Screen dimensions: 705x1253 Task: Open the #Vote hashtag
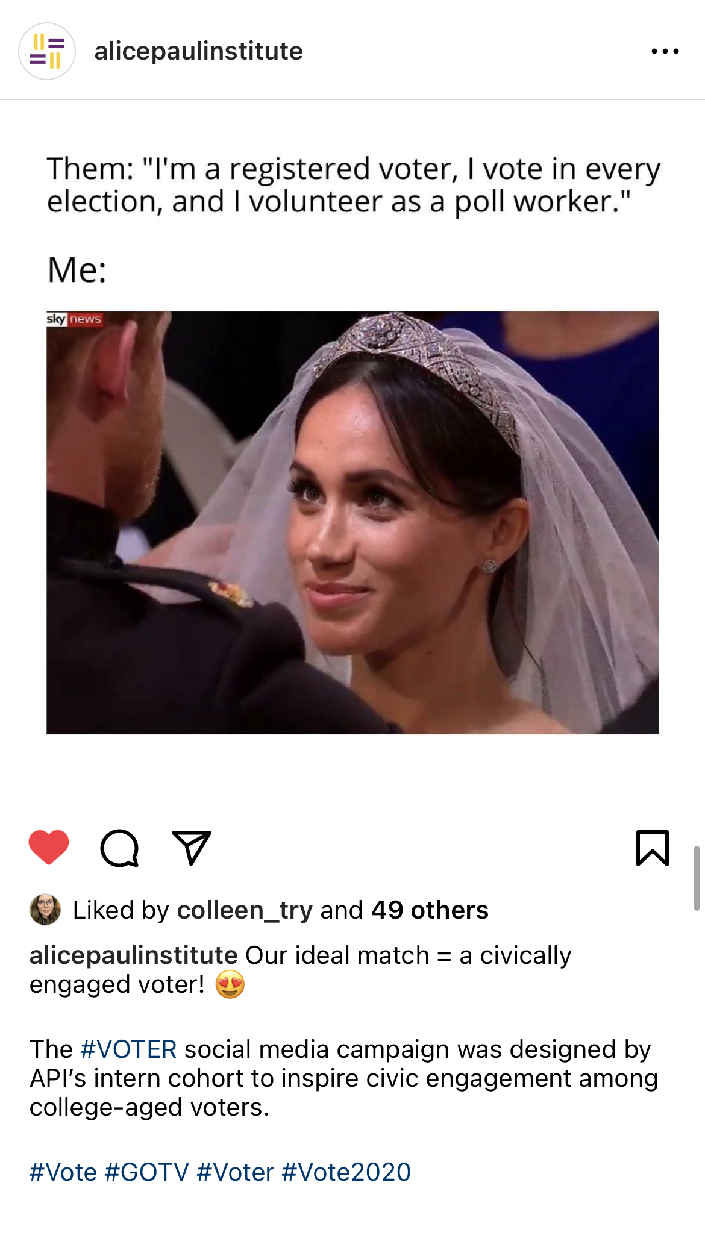tap(63, 1172)
